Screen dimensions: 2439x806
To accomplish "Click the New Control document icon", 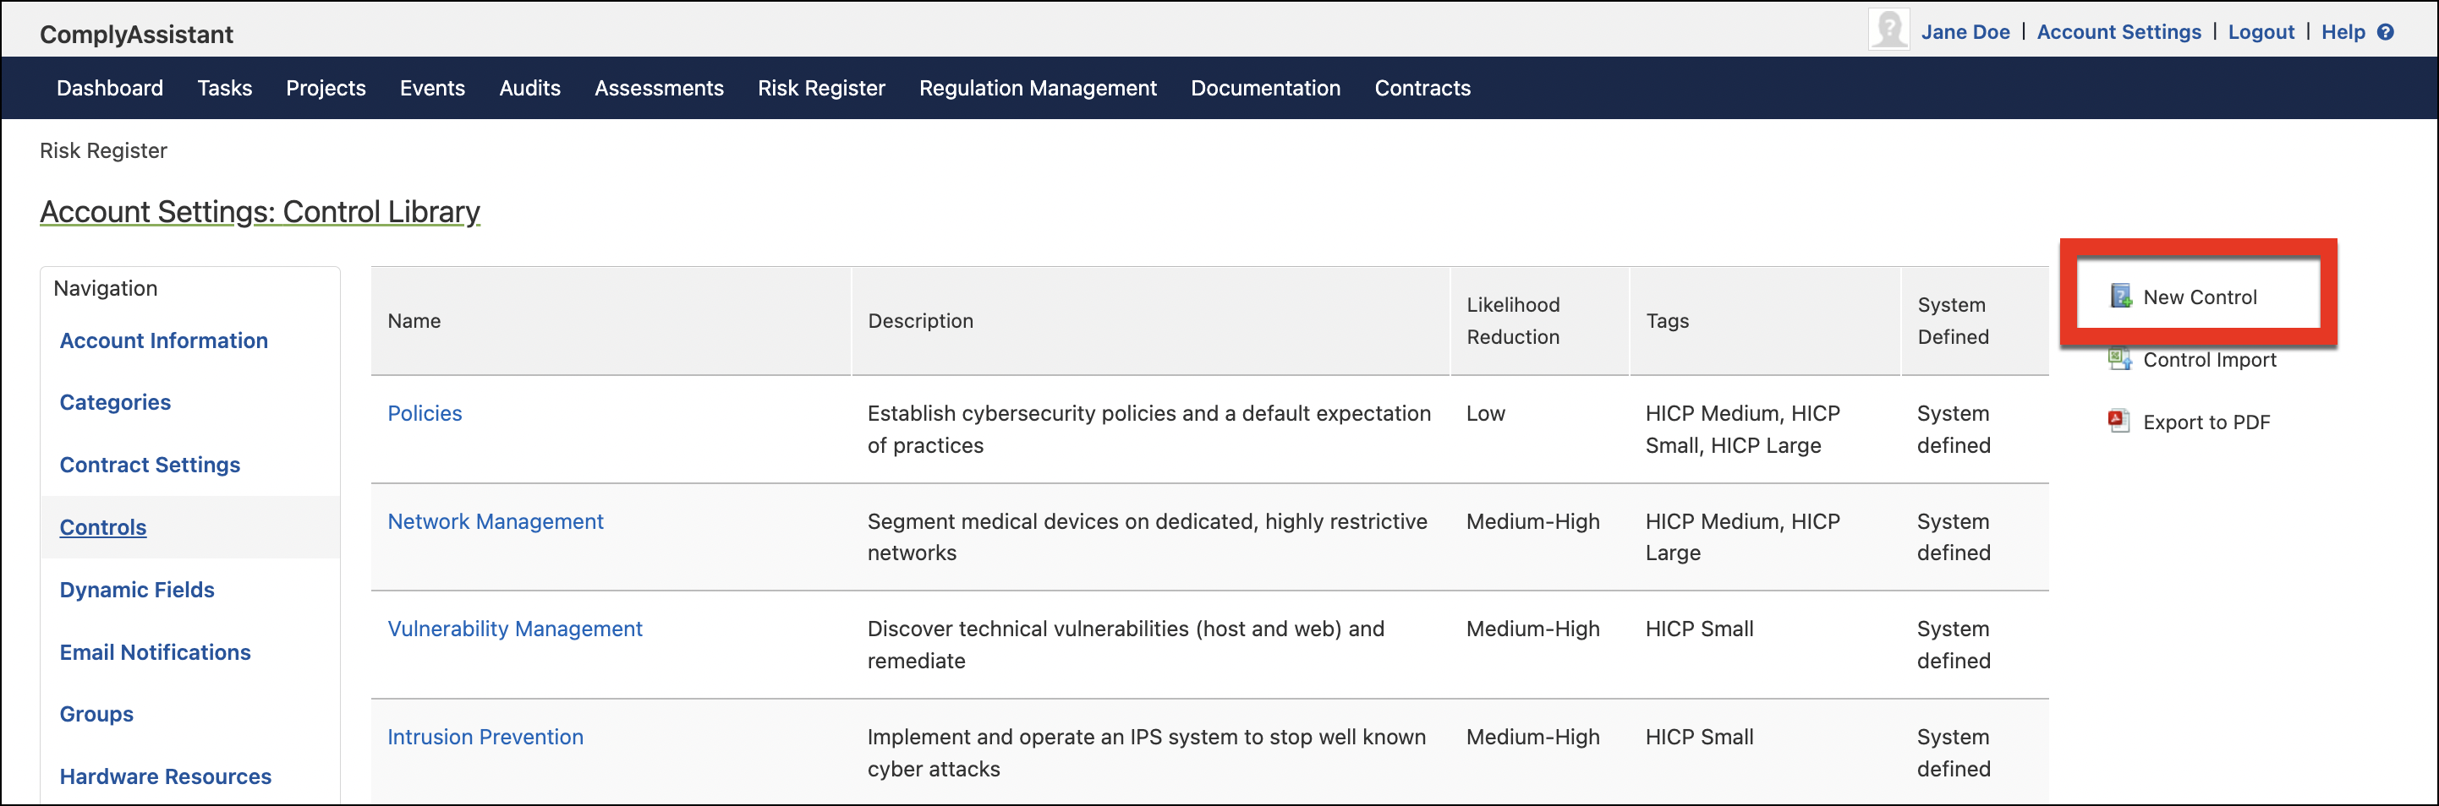I will coord(2121,296).
